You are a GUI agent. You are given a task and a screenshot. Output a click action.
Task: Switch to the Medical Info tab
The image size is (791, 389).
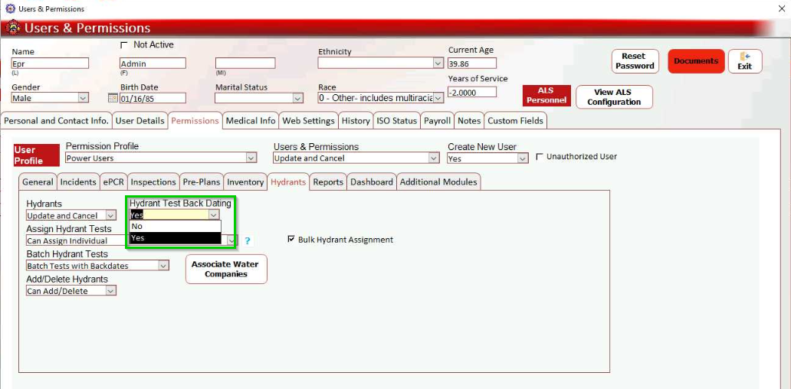click(251, 121)
